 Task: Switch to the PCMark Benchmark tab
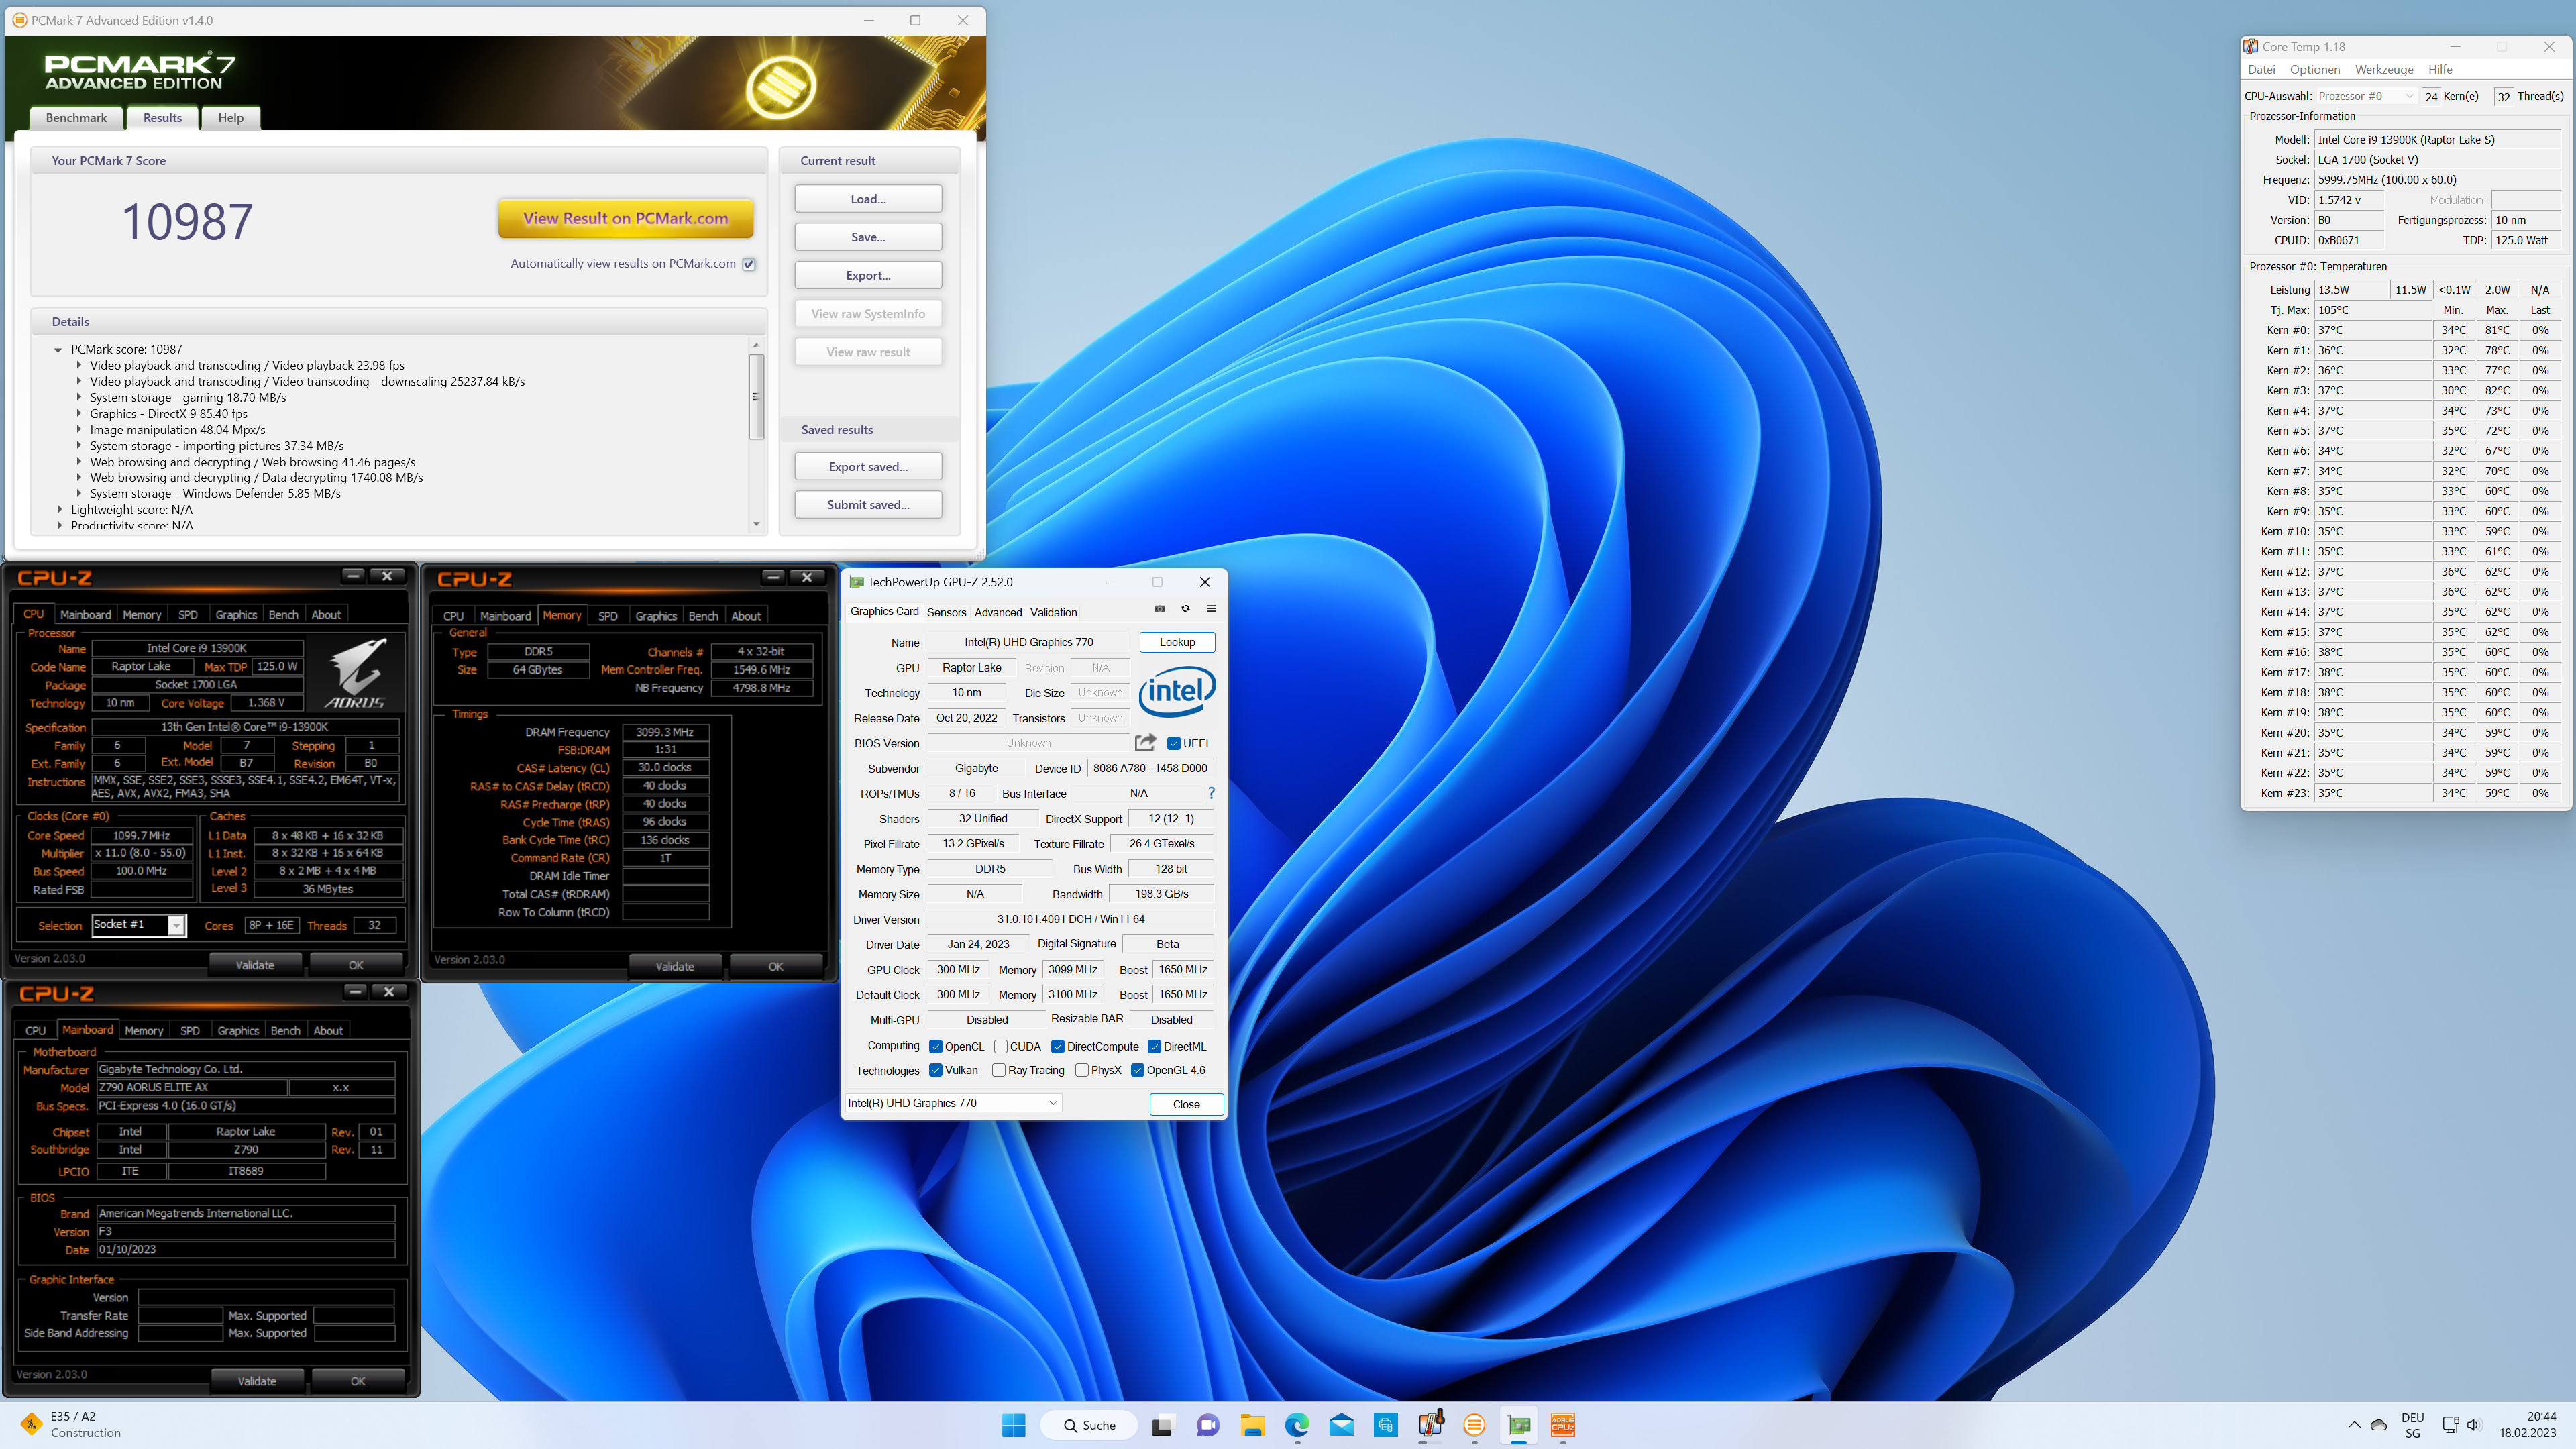[x=76, y=118]
